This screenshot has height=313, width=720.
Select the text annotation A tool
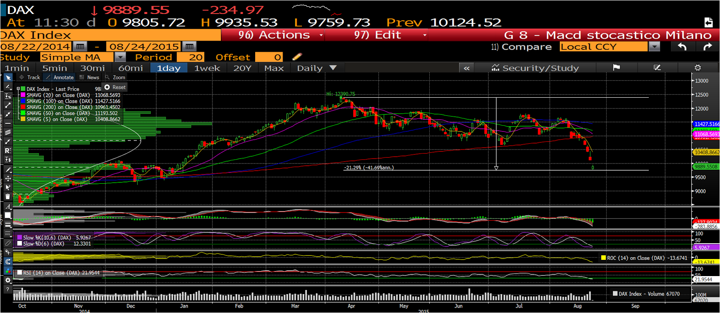click(8, 206)
